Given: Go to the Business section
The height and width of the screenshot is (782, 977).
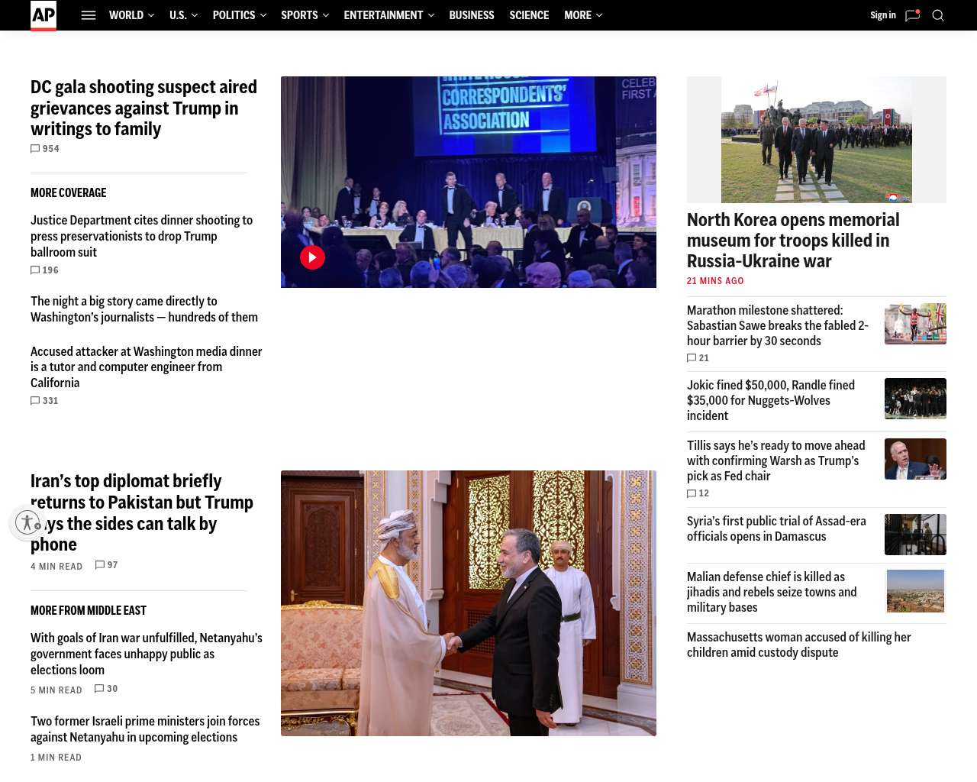Looking at the screenshot, I should click(x=471, y=15).
